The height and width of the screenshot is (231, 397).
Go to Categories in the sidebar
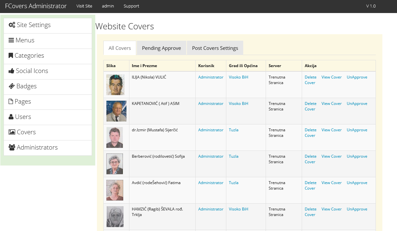(x=48, y=56)
